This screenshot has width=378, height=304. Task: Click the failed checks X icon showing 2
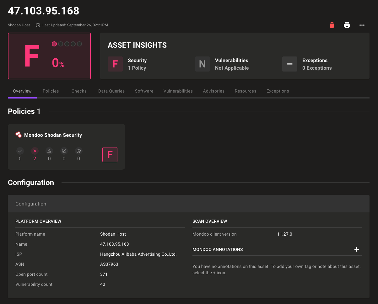pos(35,151)
